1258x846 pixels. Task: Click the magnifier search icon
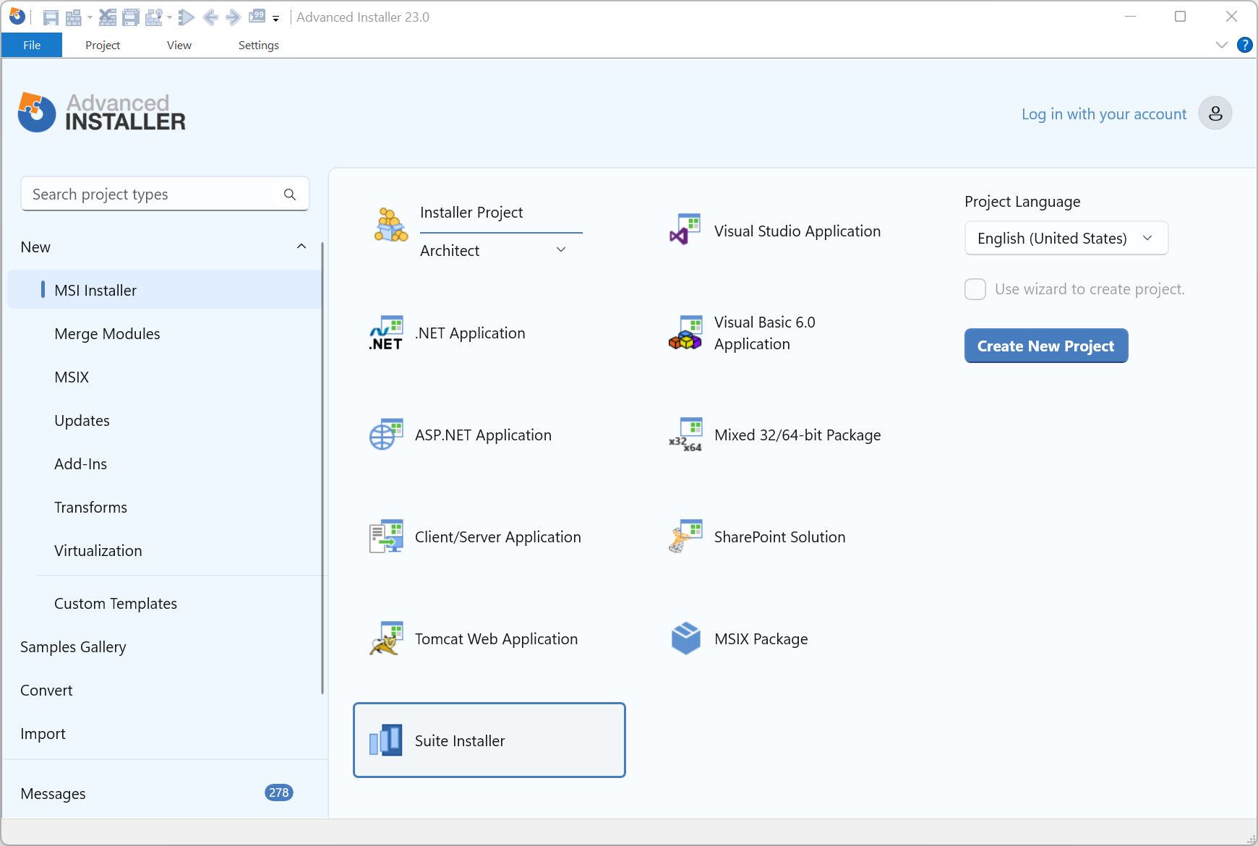[x=290, y=195]
